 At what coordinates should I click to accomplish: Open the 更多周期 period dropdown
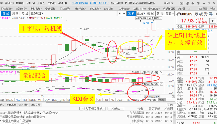(37, 13)
